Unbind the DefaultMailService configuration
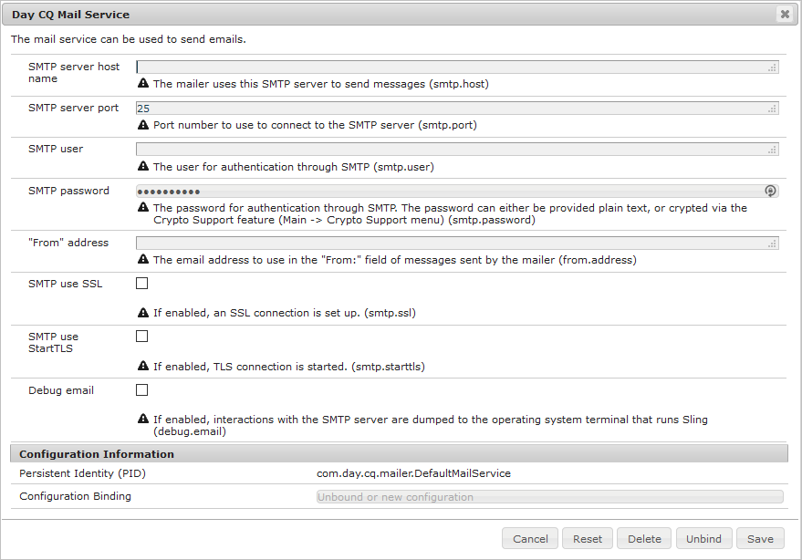The width and height of the screenshot is (802, 560). [x=703, y=538]
